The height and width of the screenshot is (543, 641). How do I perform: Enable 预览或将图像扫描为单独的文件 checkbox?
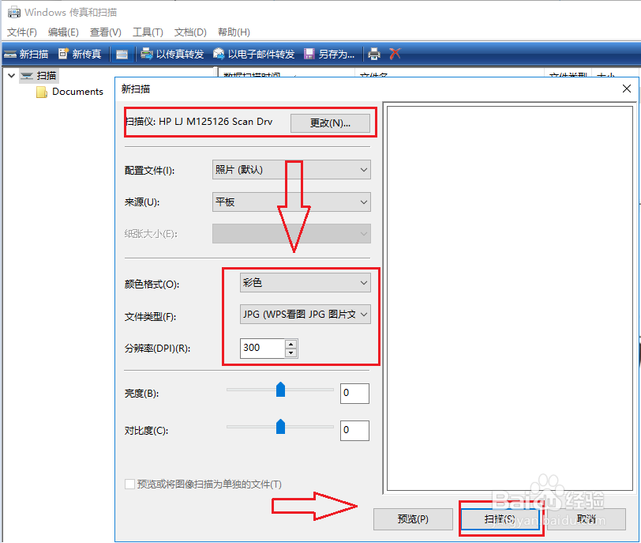(129, 485)
